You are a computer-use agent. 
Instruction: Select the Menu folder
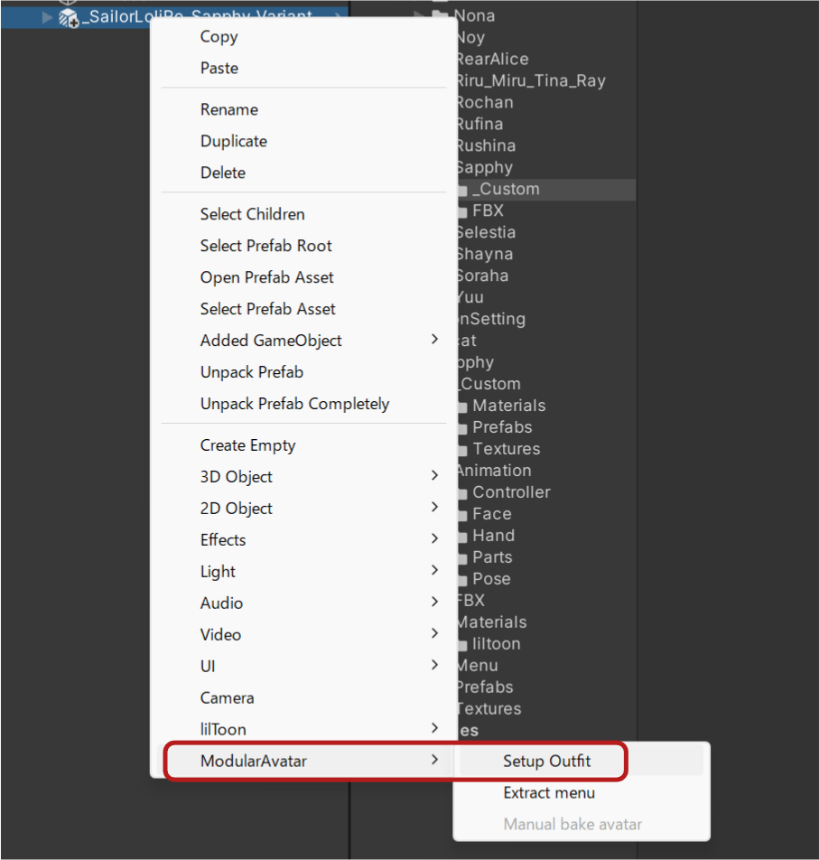477,666
